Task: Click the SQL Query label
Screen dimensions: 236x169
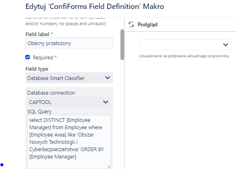Action: coord(40,112)
